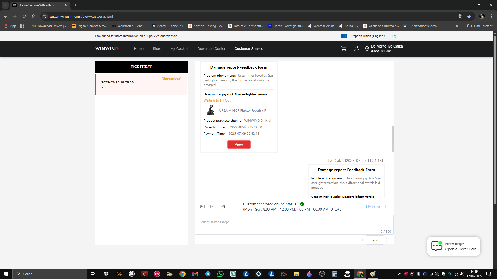497x279 pixels.
Task: Click the URSA MINOR joystick thumbnail
Action: (210, 110)
